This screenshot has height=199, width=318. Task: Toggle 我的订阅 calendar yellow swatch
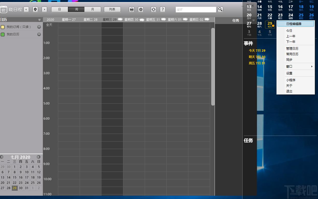(x=3, y=27)
